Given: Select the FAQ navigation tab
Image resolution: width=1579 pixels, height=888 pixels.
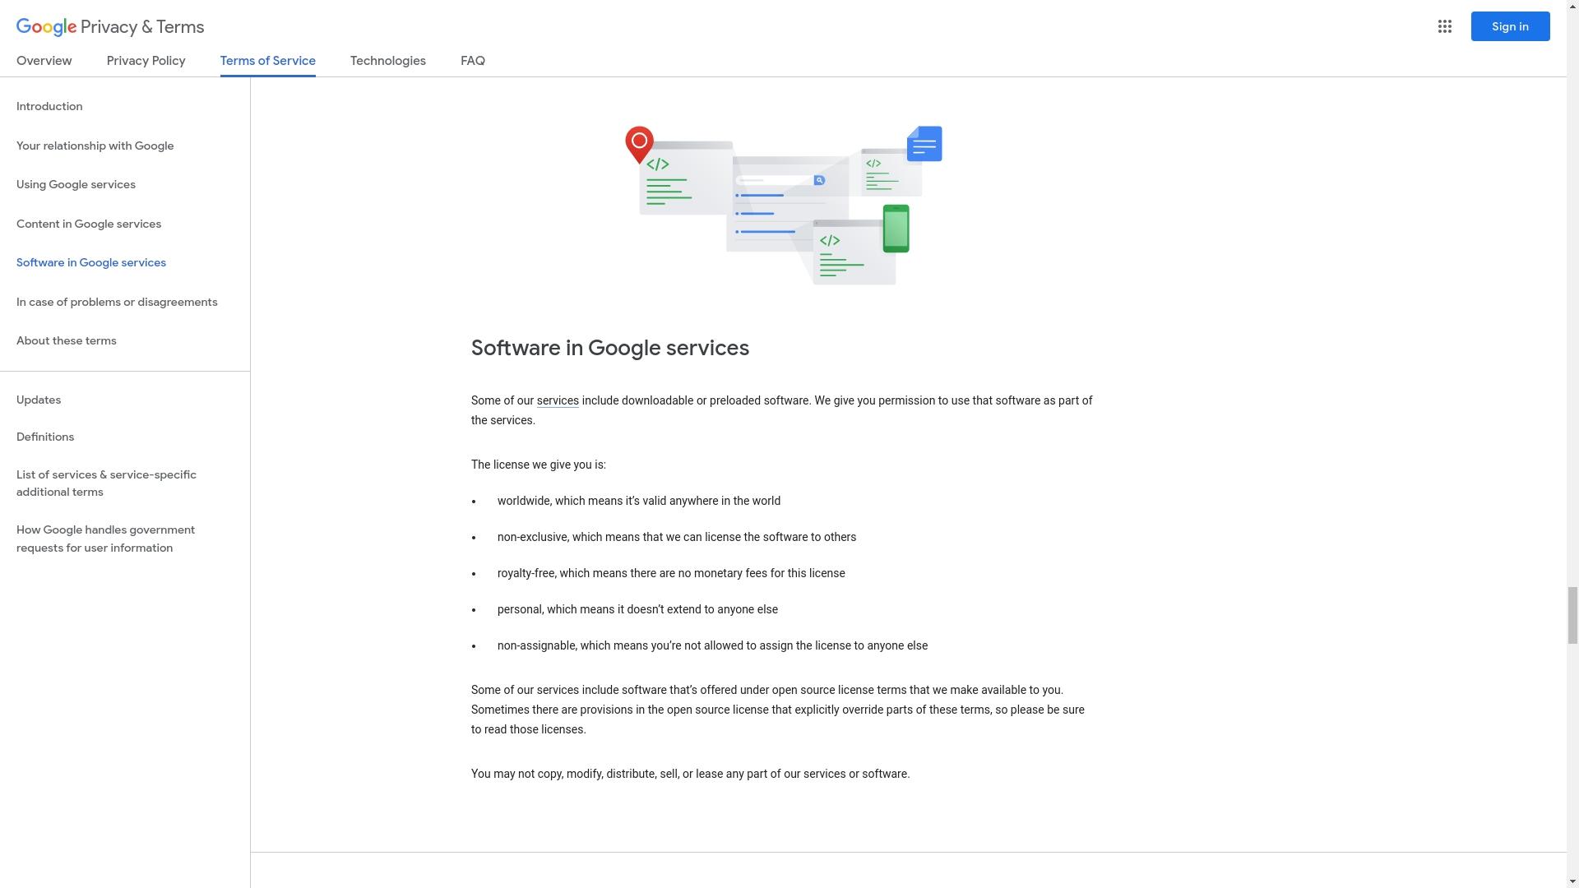Looking at the screenshot, I should pyautogui.click(x=473, y=60).
